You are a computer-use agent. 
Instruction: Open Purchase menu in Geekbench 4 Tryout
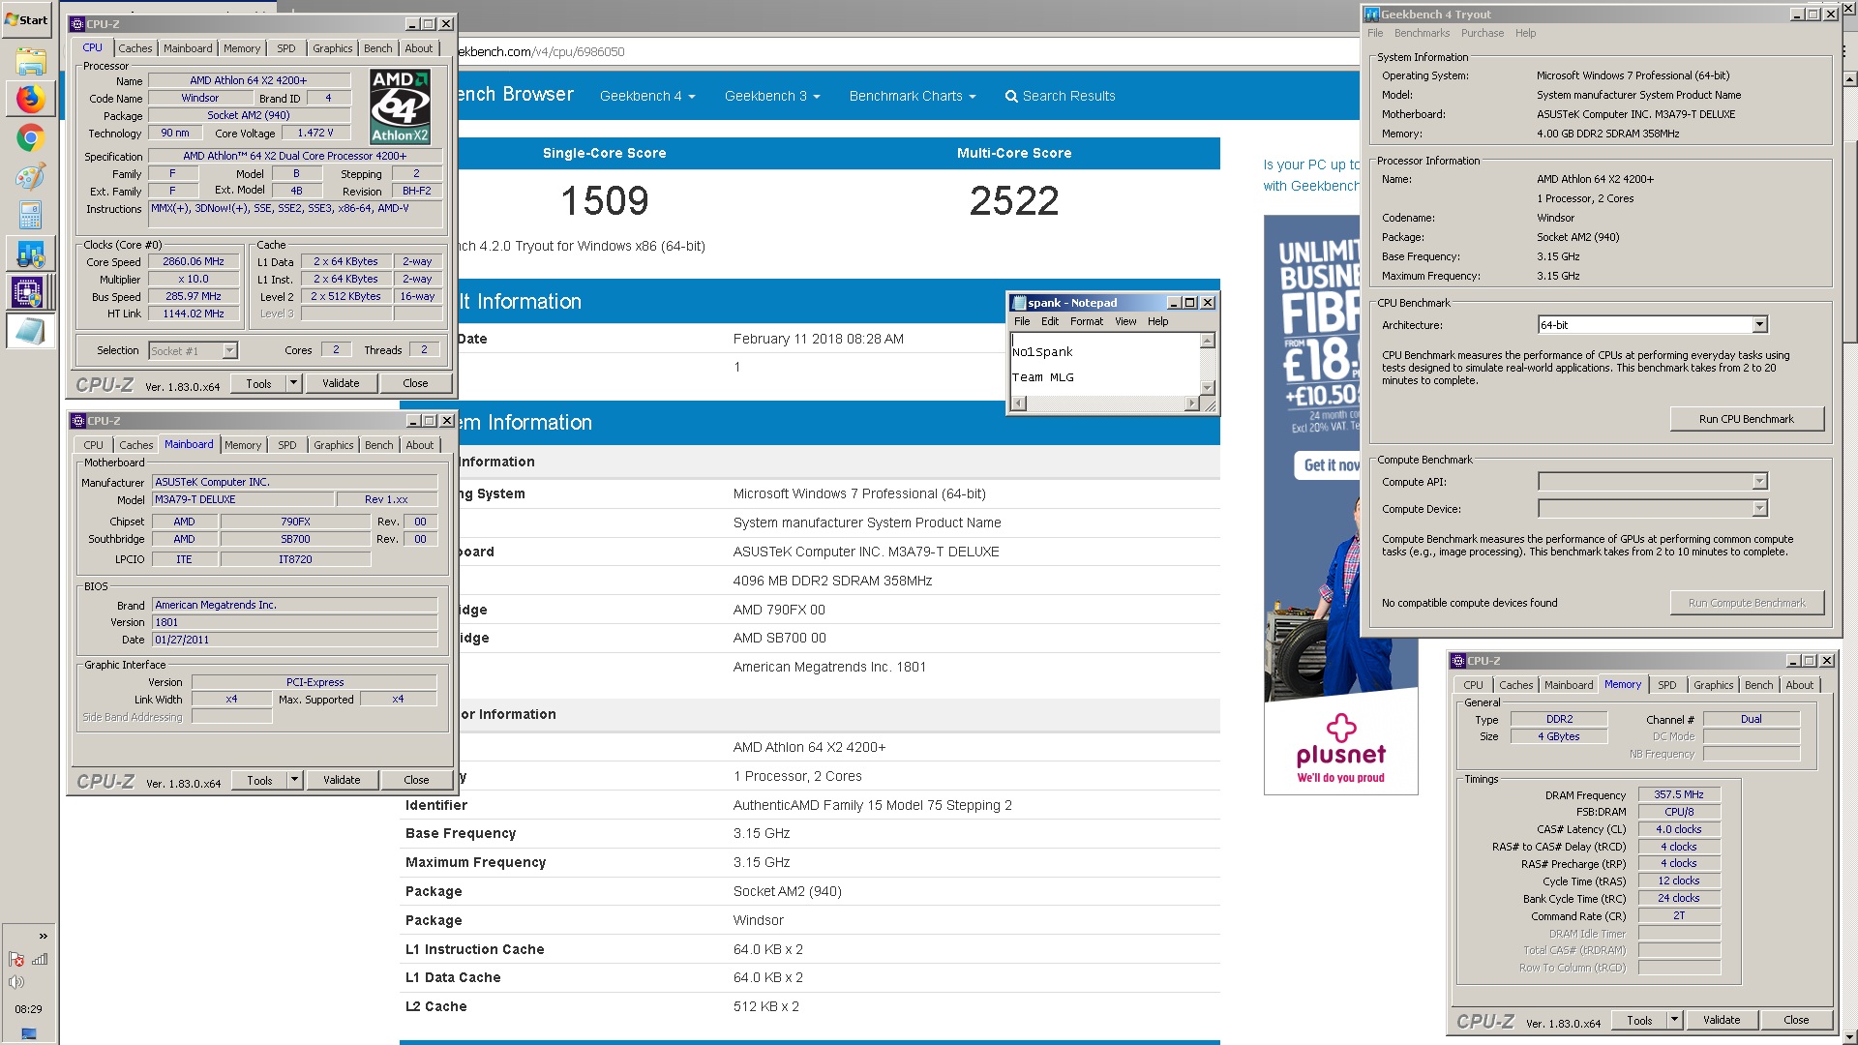tap(1483, 33)
